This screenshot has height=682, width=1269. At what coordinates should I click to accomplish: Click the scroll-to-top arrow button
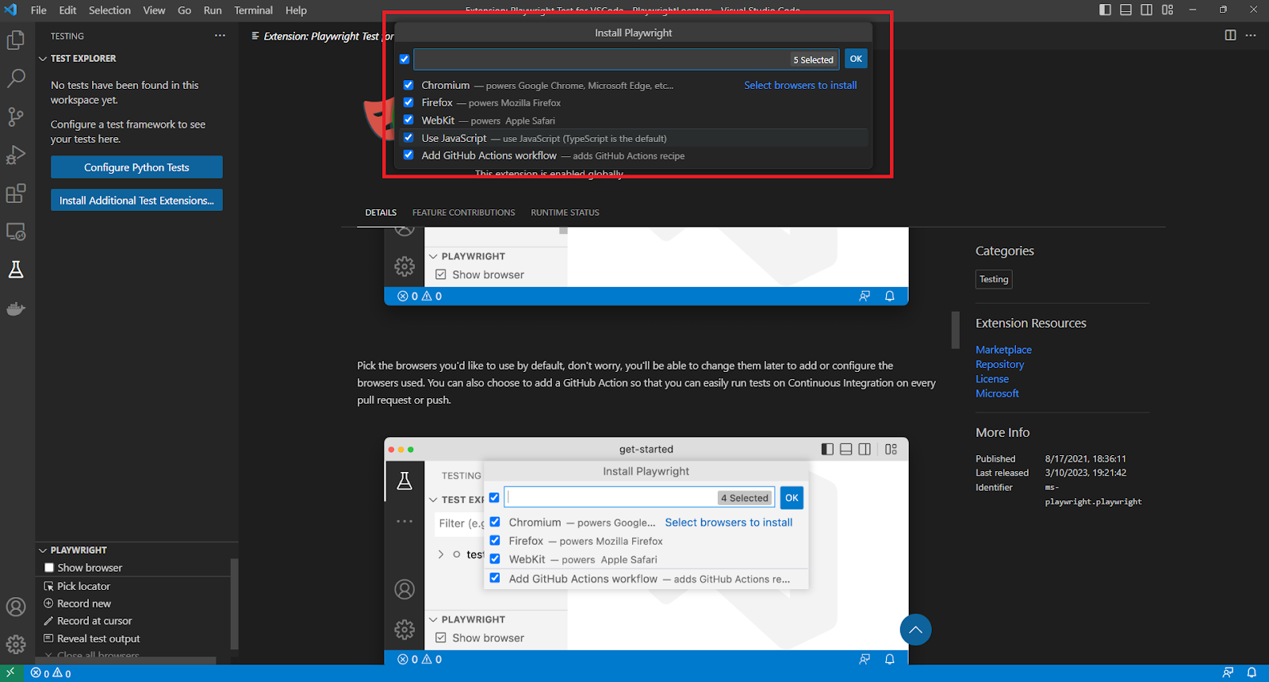915,630
